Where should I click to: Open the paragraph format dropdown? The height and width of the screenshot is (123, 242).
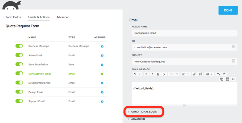coord(137,74)
